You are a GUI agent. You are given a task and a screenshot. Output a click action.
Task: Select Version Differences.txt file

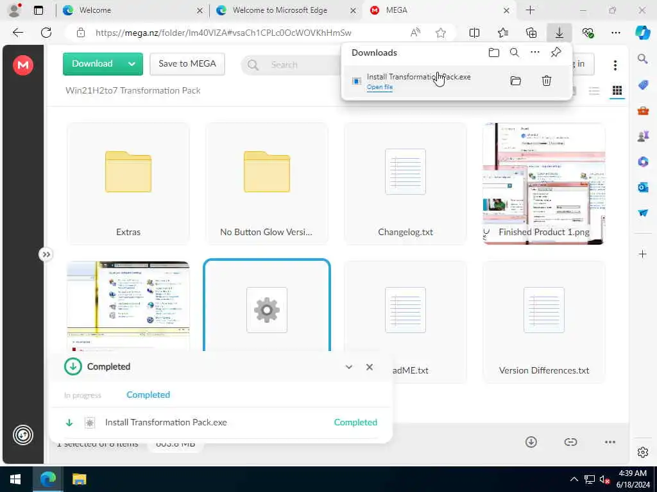tap(544, 322)
